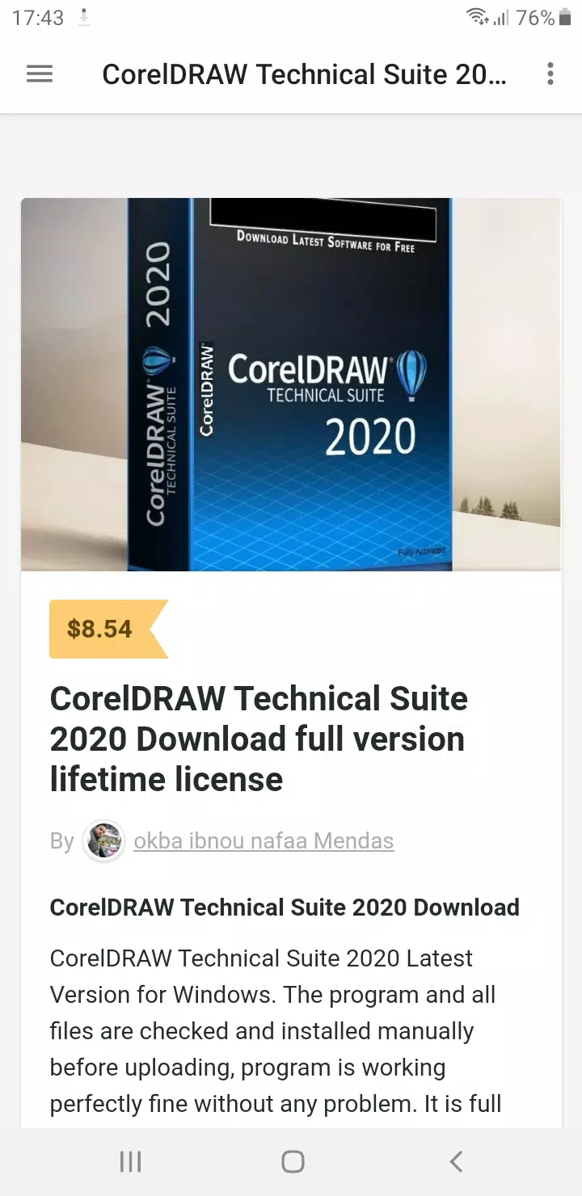Open the three-dot overflow menu
582x1196 pixels.
coord(550,74)
